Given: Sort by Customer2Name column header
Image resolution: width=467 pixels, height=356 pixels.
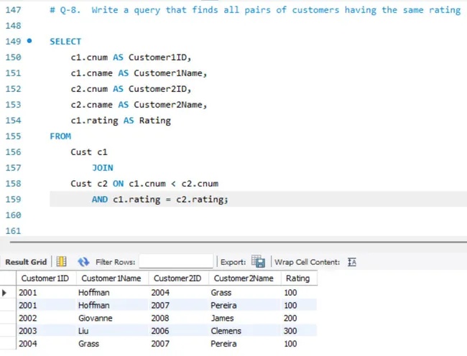Looking at the screenshot, I should pos(244,278).
